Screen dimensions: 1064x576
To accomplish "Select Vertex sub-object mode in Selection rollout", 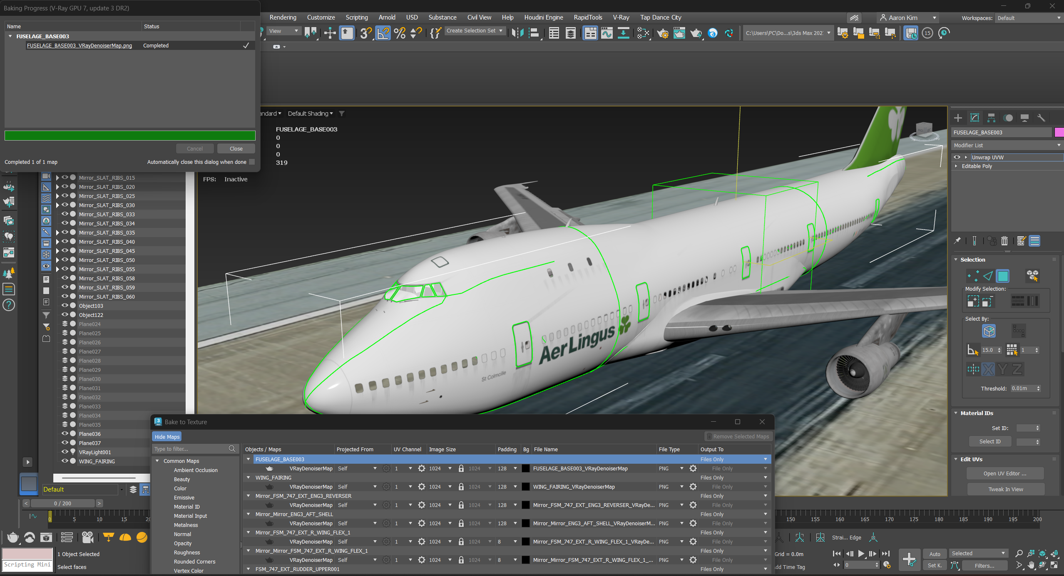I will coord(973,276).
